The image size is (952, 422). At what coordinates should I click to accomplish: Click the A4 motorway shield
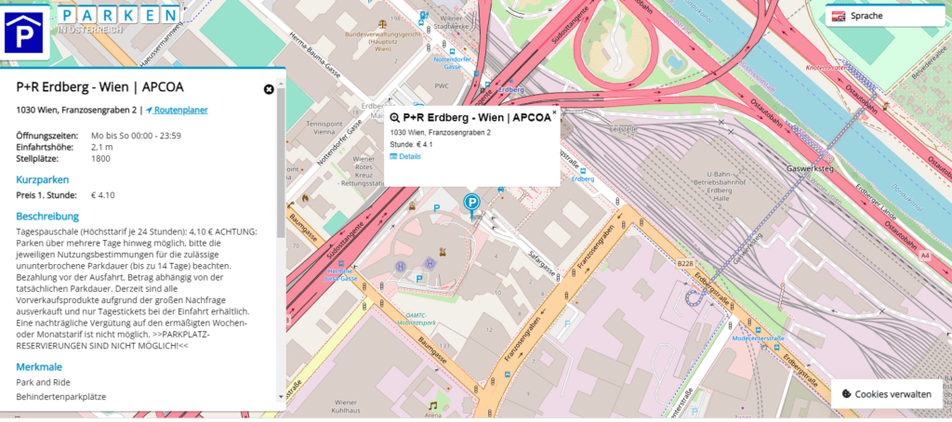click(925, 257)
